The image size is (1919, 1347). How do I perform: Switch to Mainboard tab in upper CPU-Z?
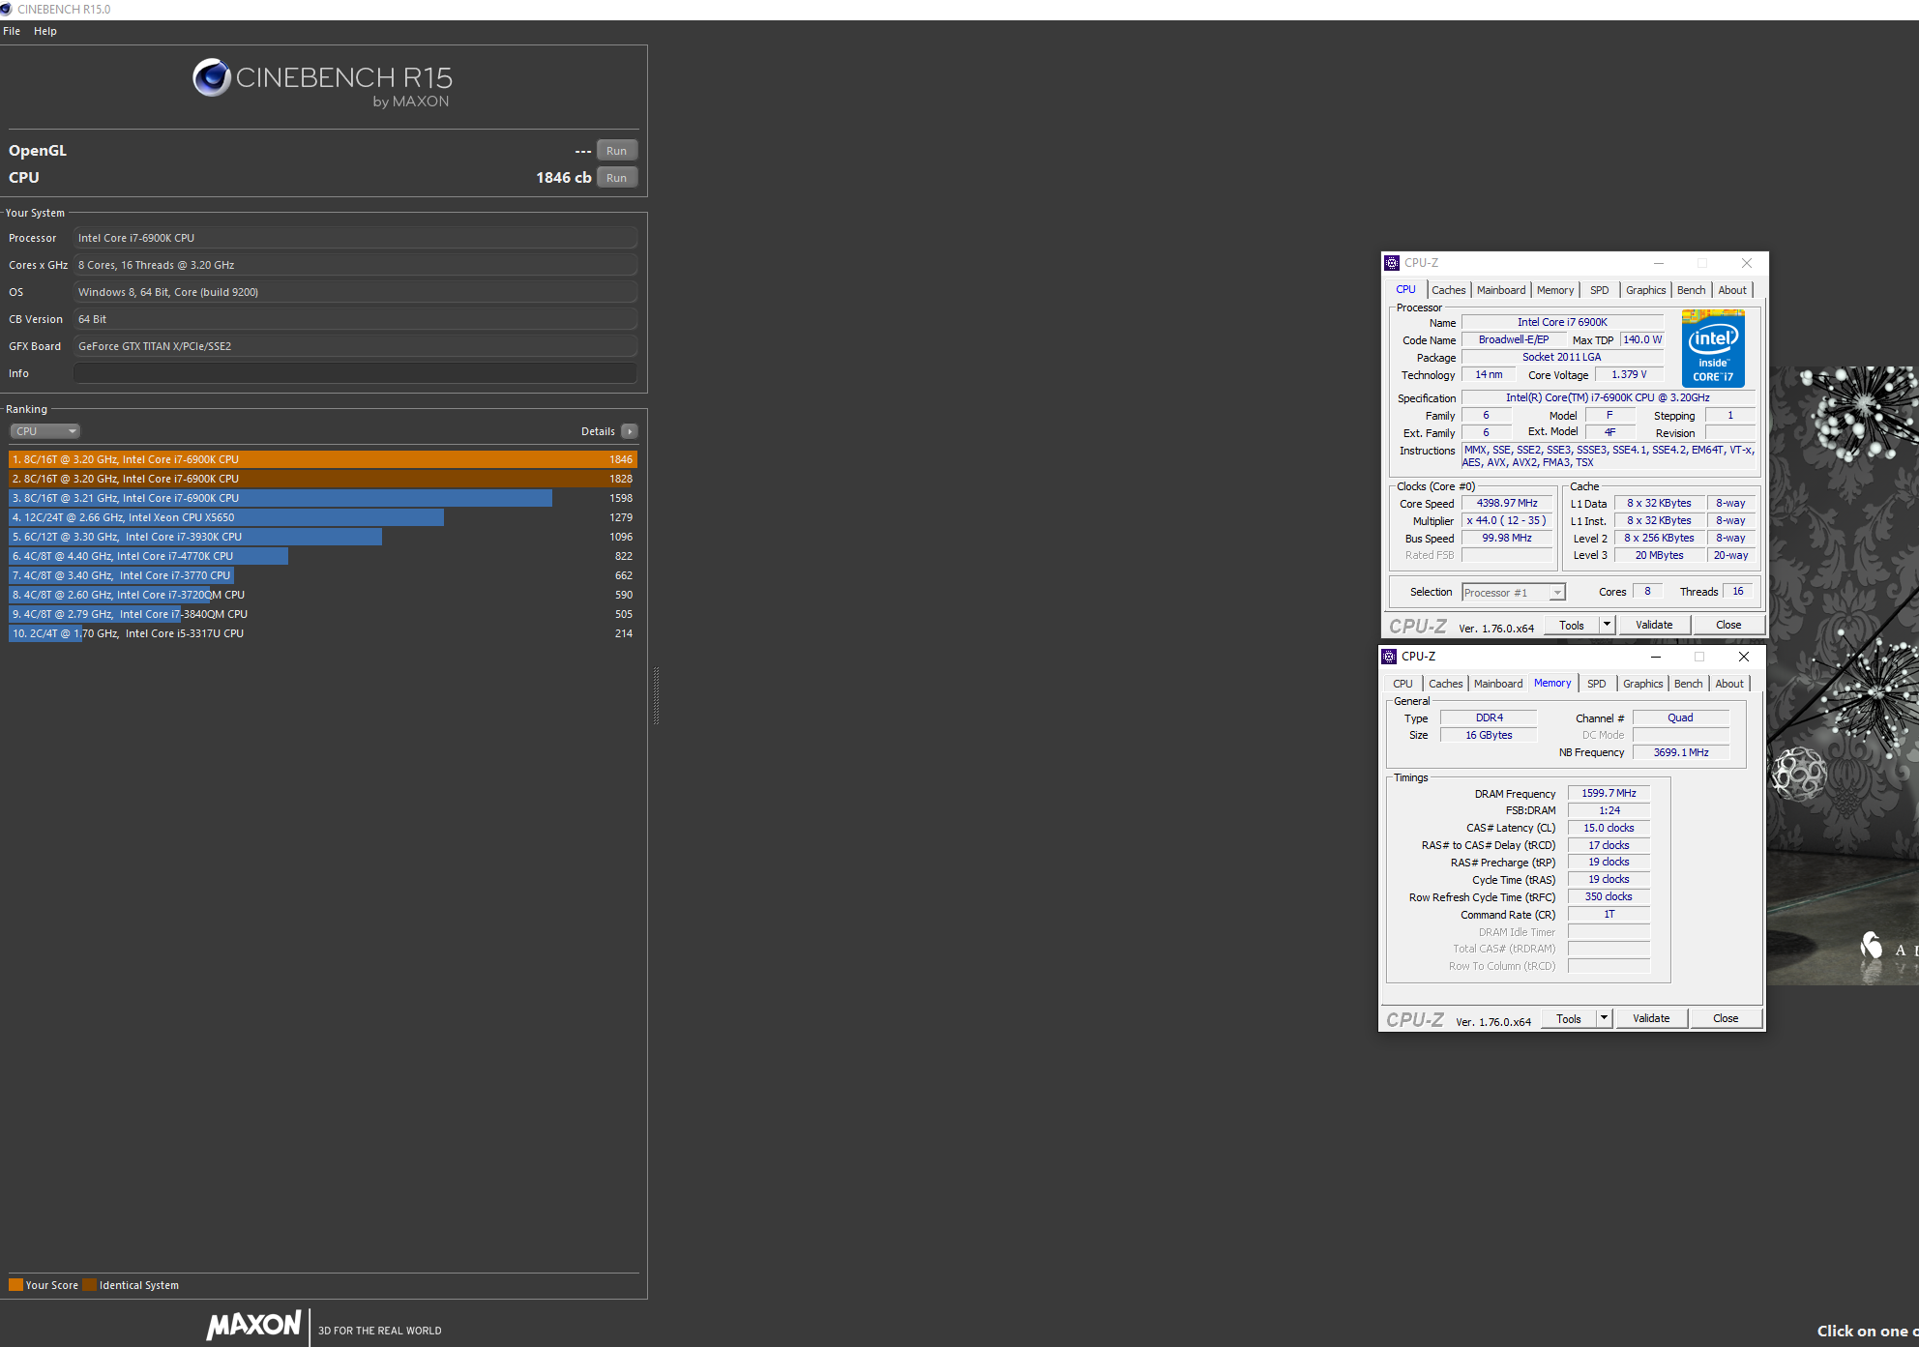[x=1500, y=290]
